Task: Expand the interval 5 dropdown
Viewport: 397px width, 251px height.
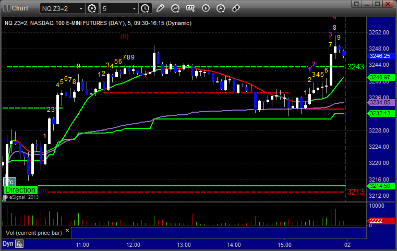Action: (135, 9)
